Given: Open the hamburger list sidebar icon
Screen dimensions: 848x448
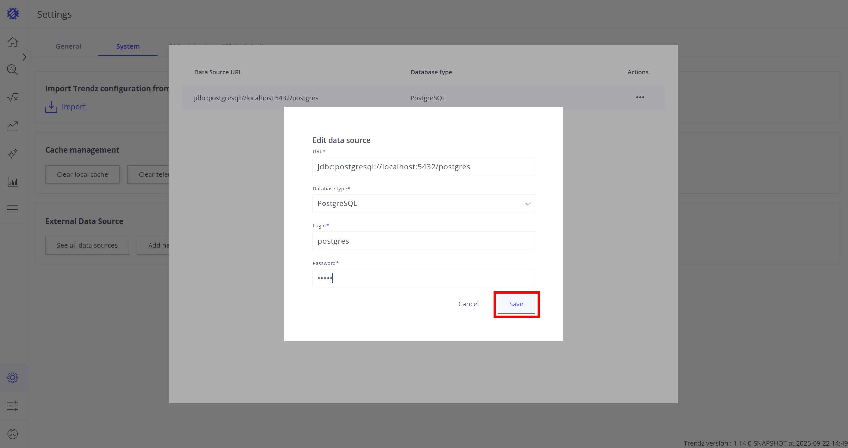Looking at the screenshot, I should tap(13, 210).
